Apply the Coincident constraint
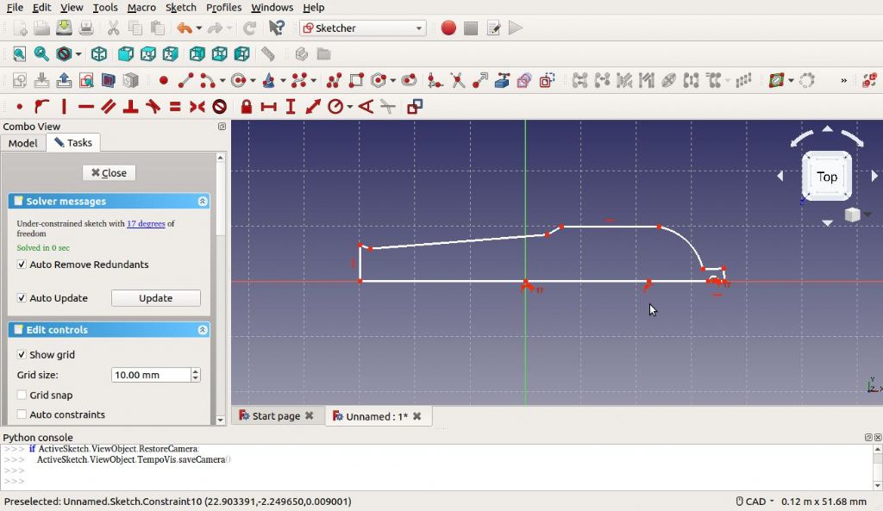 click(x=20, y=106)
